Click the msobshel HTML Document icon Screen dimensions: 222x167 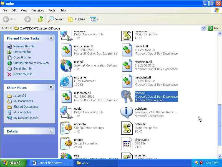[66, 81]
